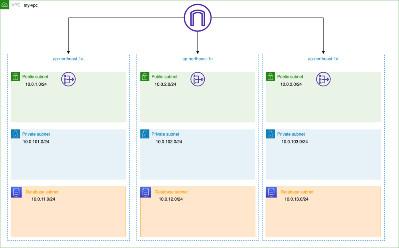Select the Internet Gateway icon at top
399x248 pixels.
[198, 18]
